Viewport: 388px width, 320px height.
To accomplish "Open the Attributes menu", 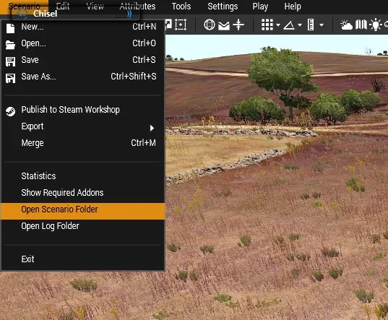I will tap(137, 7).
